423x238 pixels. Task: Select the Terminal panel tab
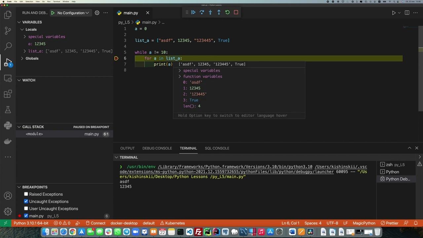(188, 148)
